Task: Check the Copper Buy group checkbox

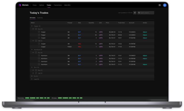Action: [36, 29]
